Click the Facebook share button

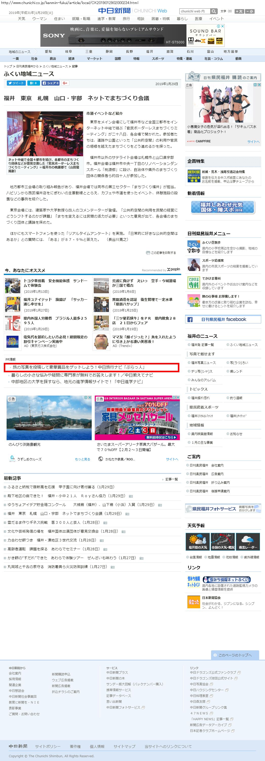tap(50, 83)
